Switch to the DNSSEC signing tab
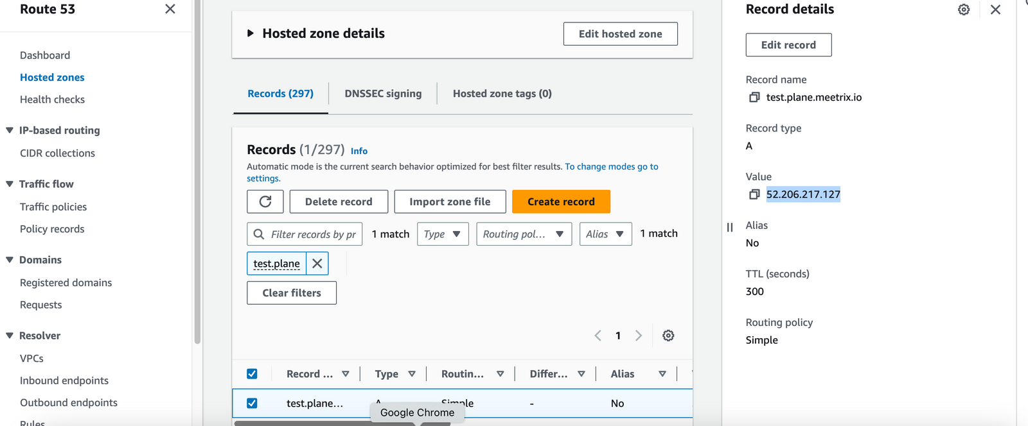The width and height of the screenshot is (1028, 426). 383,94
